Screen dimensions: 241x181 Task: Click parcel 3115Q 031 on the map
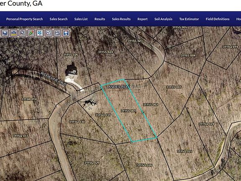pyautogui.click(x=103, y=115)
